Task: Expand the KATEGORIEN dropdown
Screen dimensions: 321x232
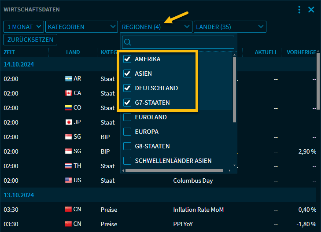Action: tap(81, 27)
